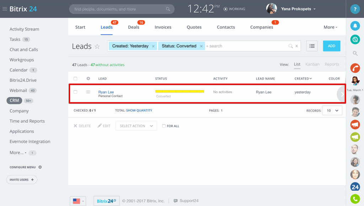Open the language flag dropdown
Viewport: 364px width, 206px height.
(78, 201)
